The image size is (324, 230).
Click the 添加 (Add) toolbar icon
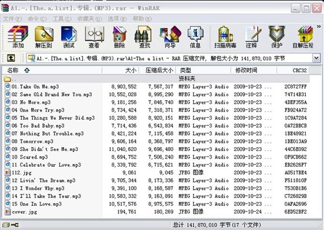coord(18,37)
